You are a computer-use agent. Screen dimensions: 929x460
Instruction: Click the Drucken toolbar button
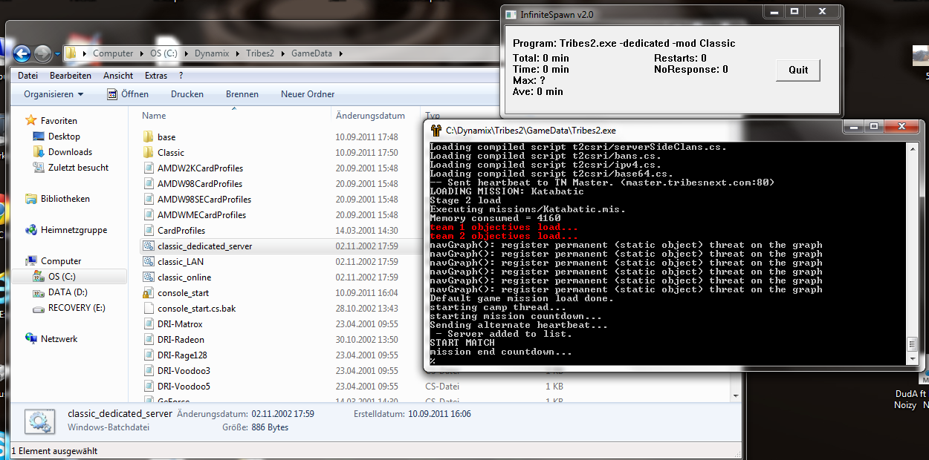click(x=187, y=94)
